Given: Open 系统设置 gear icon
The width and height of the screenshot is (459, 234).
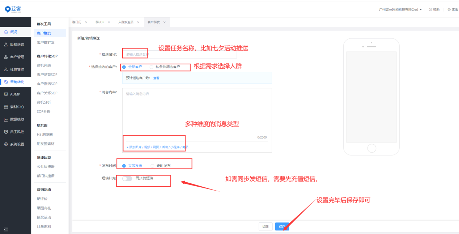Looking at the screenshot, I should click(x=6, y=144).
